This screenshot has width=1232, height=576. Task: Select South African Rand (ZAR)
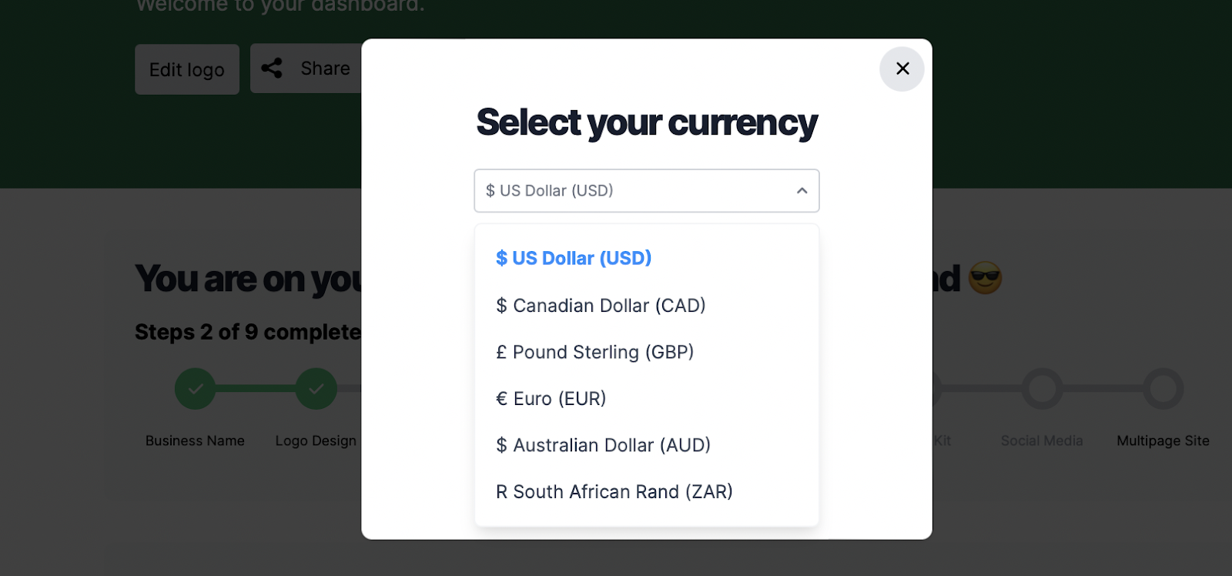pyautogui.click(x=614, y=492)
